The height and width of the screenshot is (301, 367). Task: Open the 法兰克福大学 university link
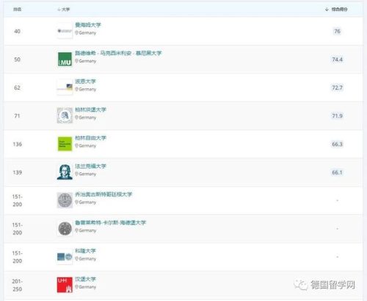point(90,166)
